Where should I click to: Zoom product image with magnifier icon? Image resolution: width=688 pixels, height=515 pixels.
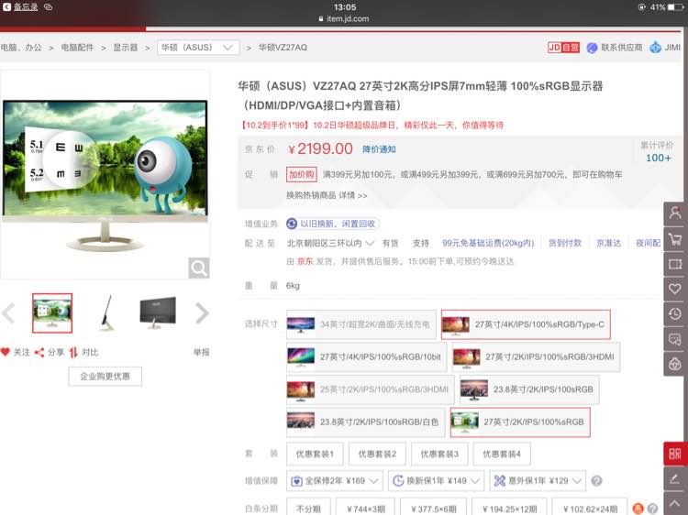point(199,268)
